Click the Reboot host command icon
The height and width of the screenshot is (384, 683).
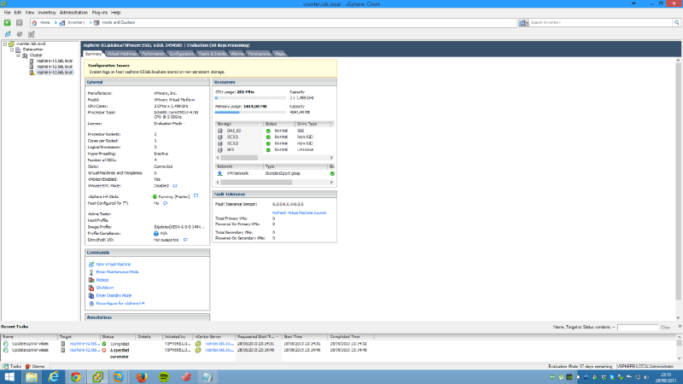[x=89, y=279]
